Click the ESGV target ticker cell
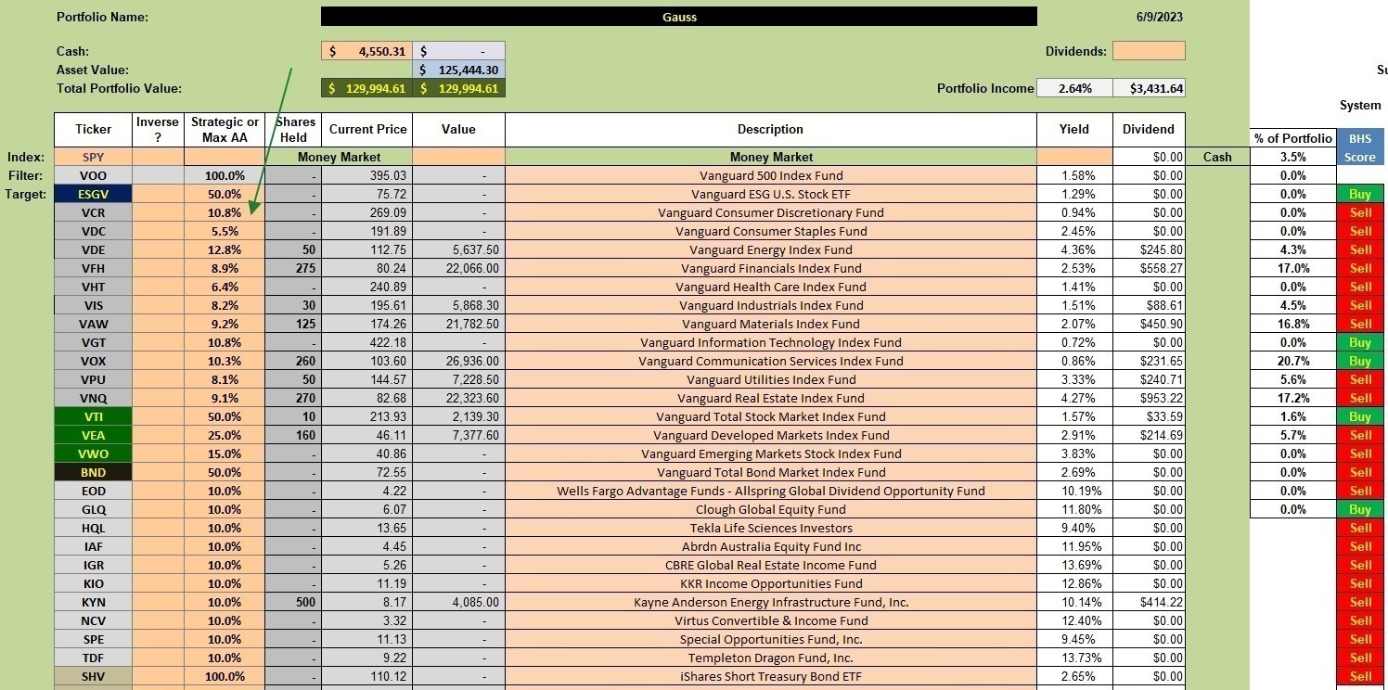Image resolution: width=1388 pixels, height=690 pixels. point(93,194)
